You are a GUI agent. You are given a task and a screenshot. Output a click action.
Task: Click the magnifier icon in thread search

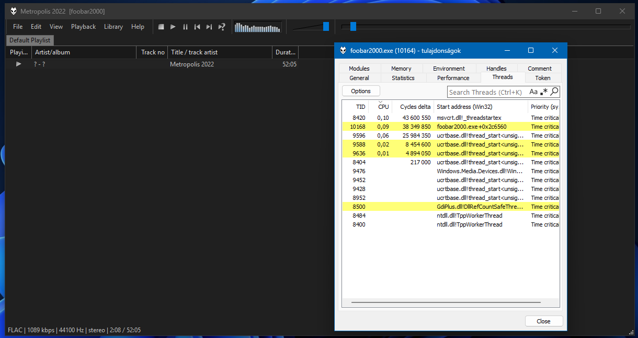pyautogui.click(x=554, y=92)
